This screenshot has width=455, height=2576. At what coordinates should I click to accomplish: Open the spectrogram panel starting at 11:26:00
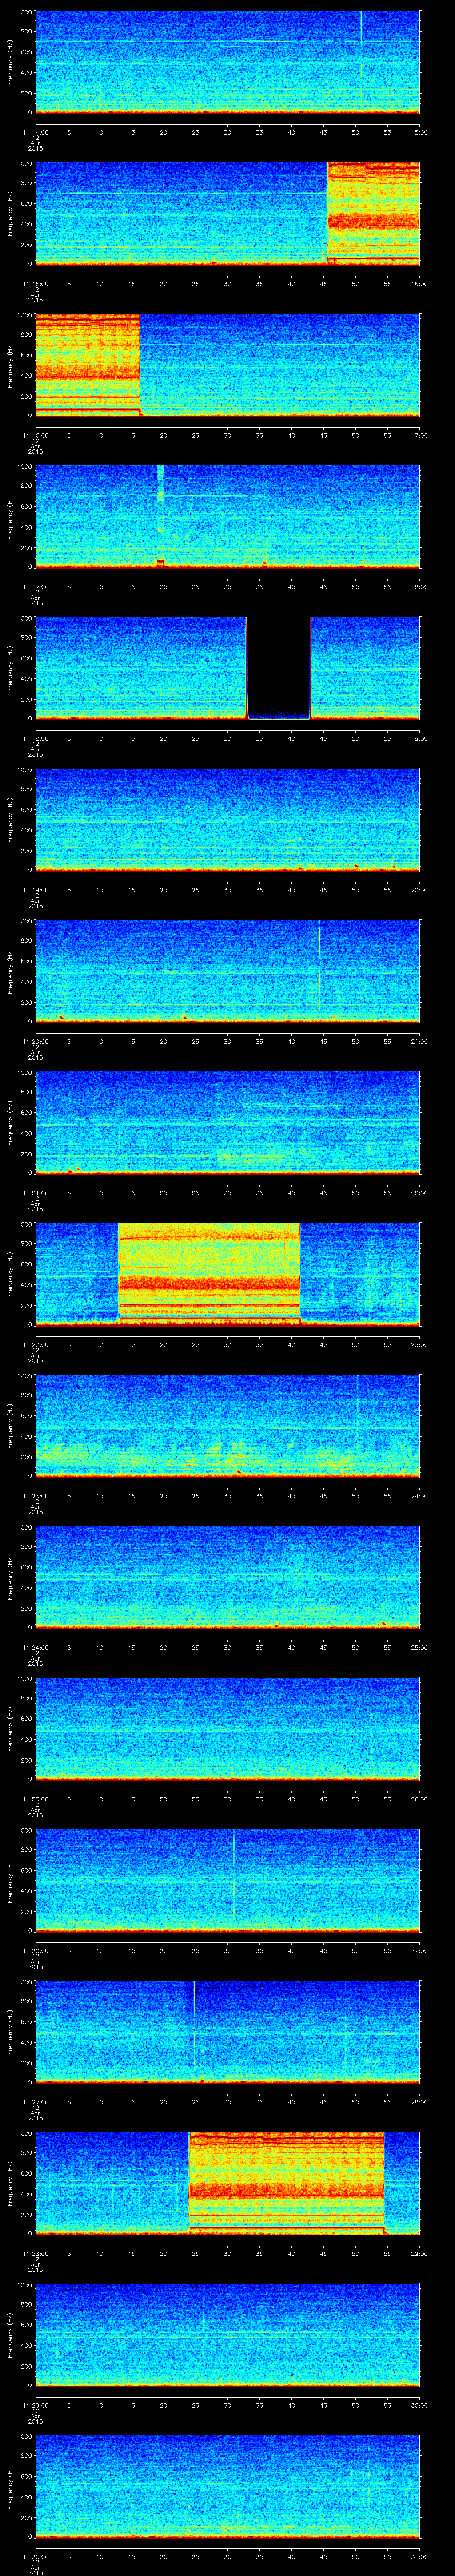tap(227, 1879)
